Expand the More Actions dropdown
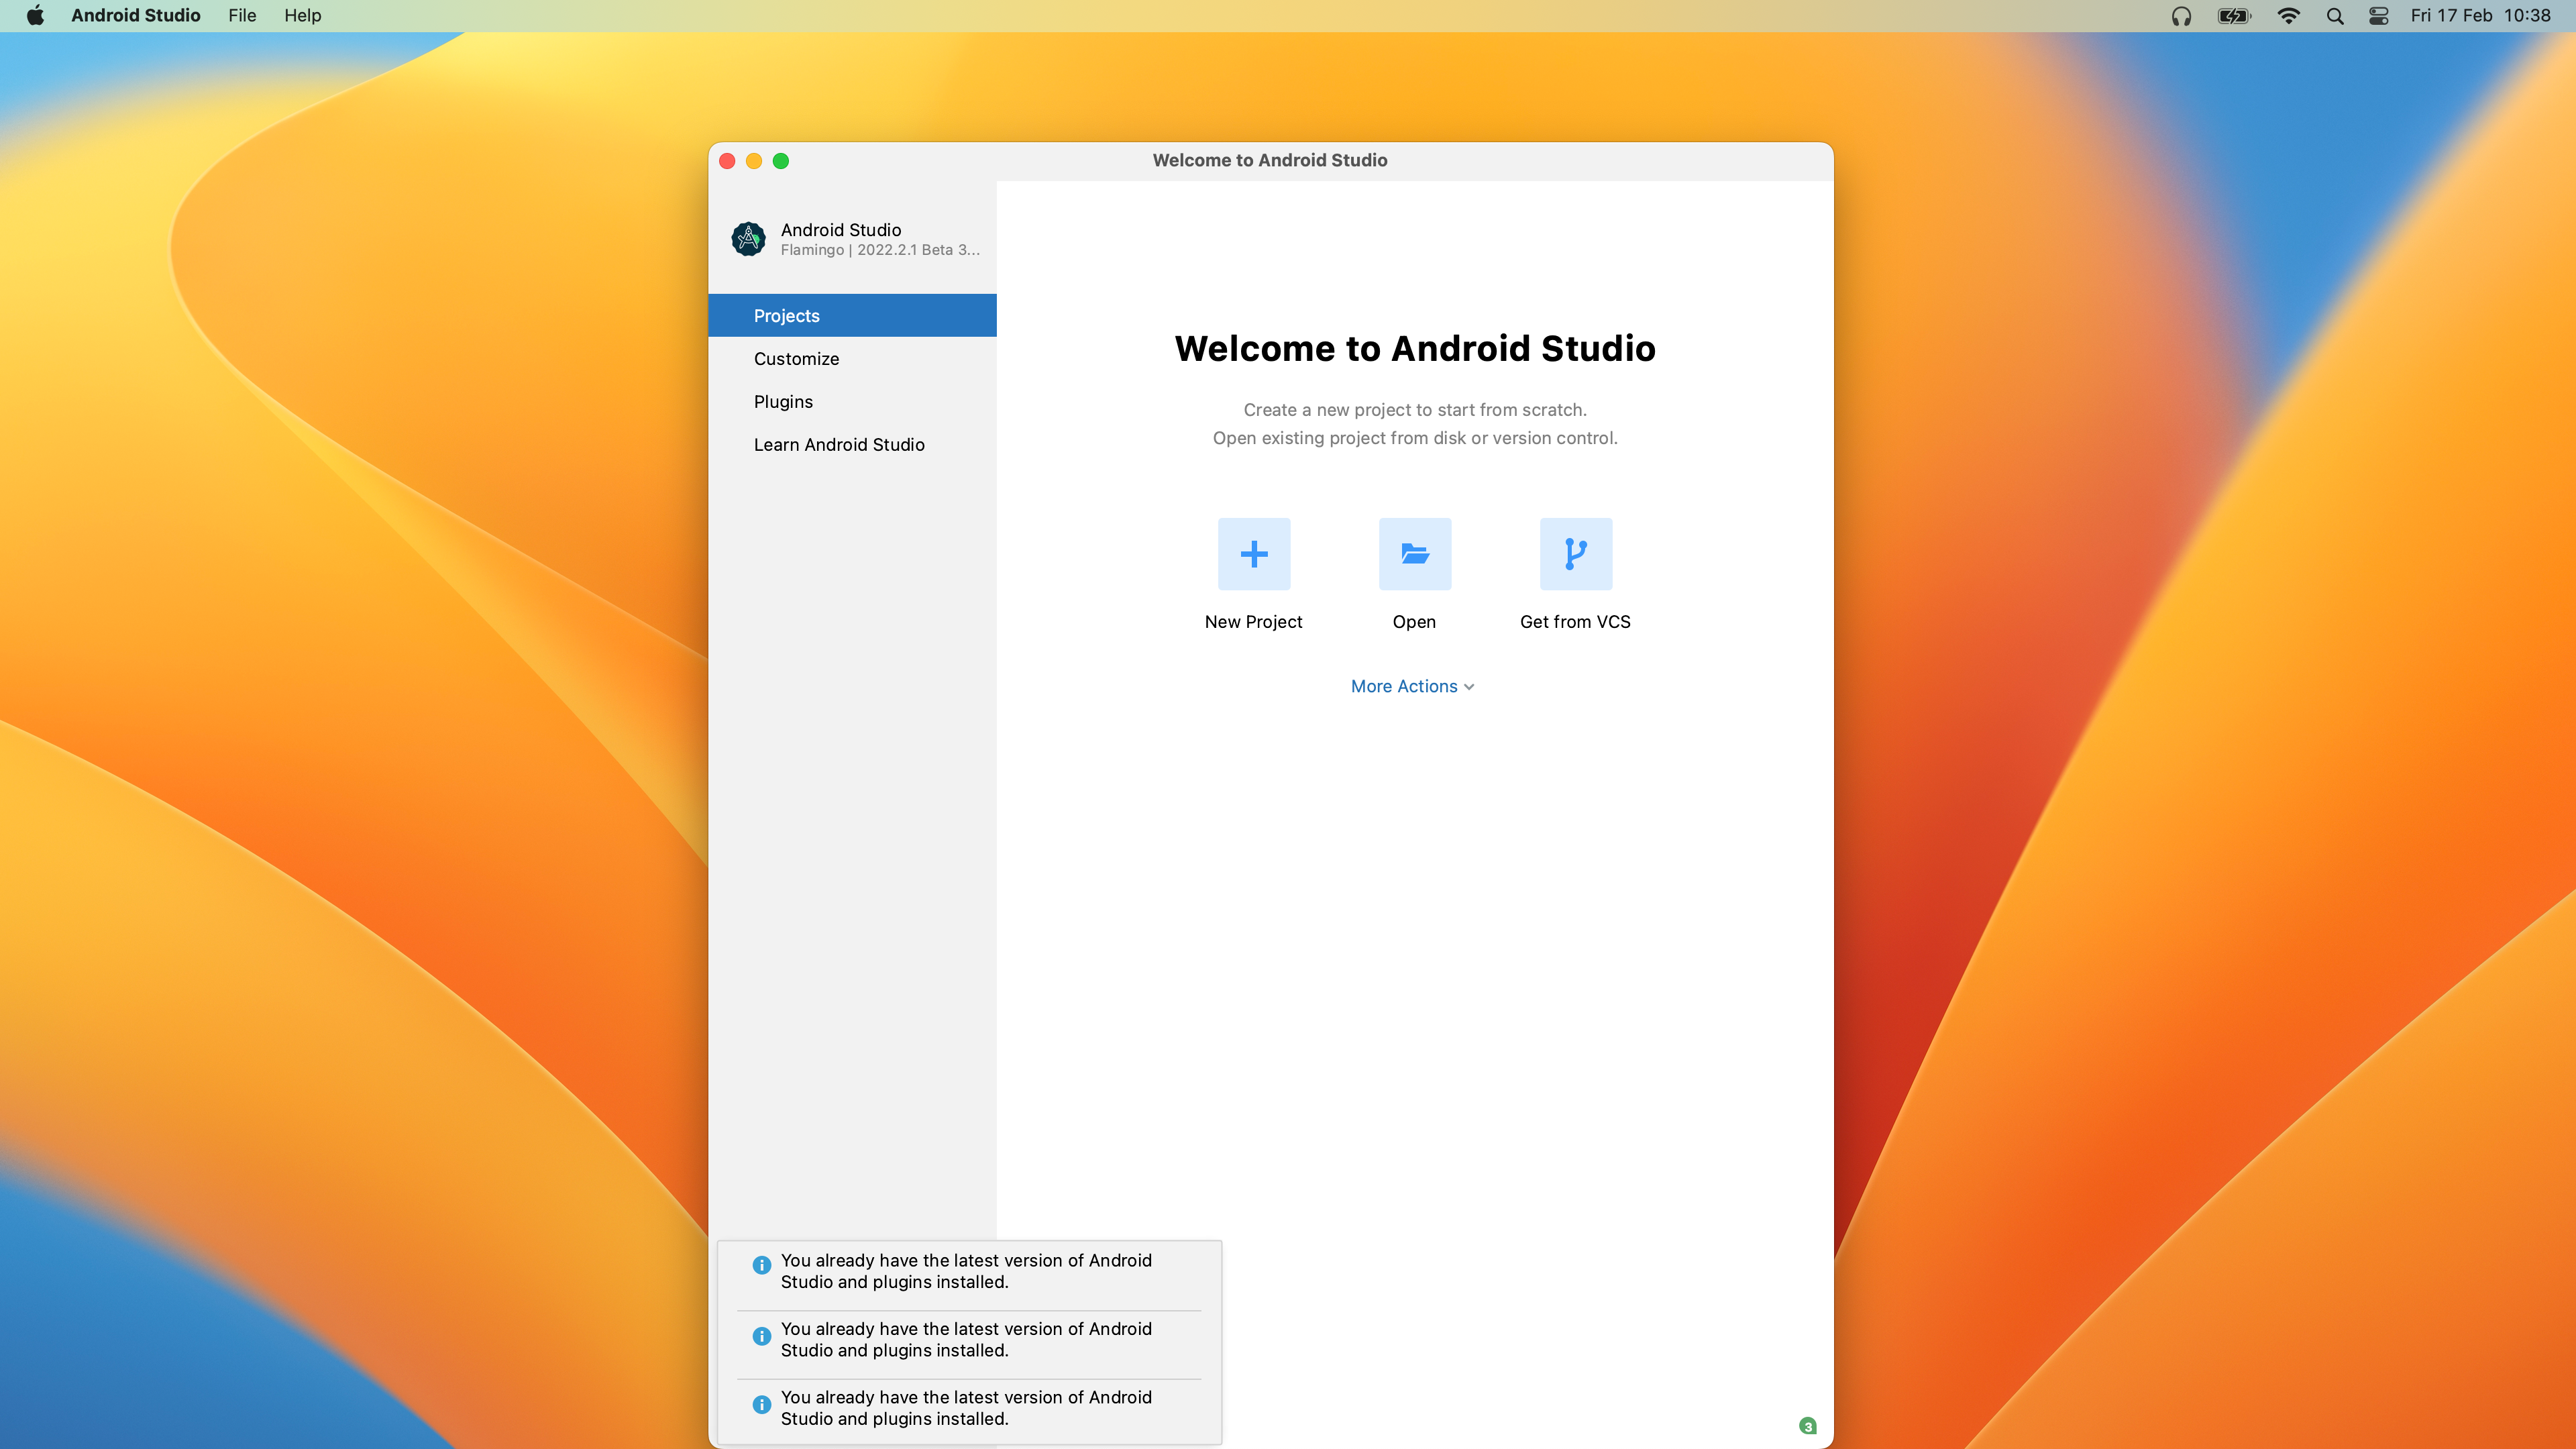The height and width of the screenshot is (1449, 2576). [x=1412, y=686]
